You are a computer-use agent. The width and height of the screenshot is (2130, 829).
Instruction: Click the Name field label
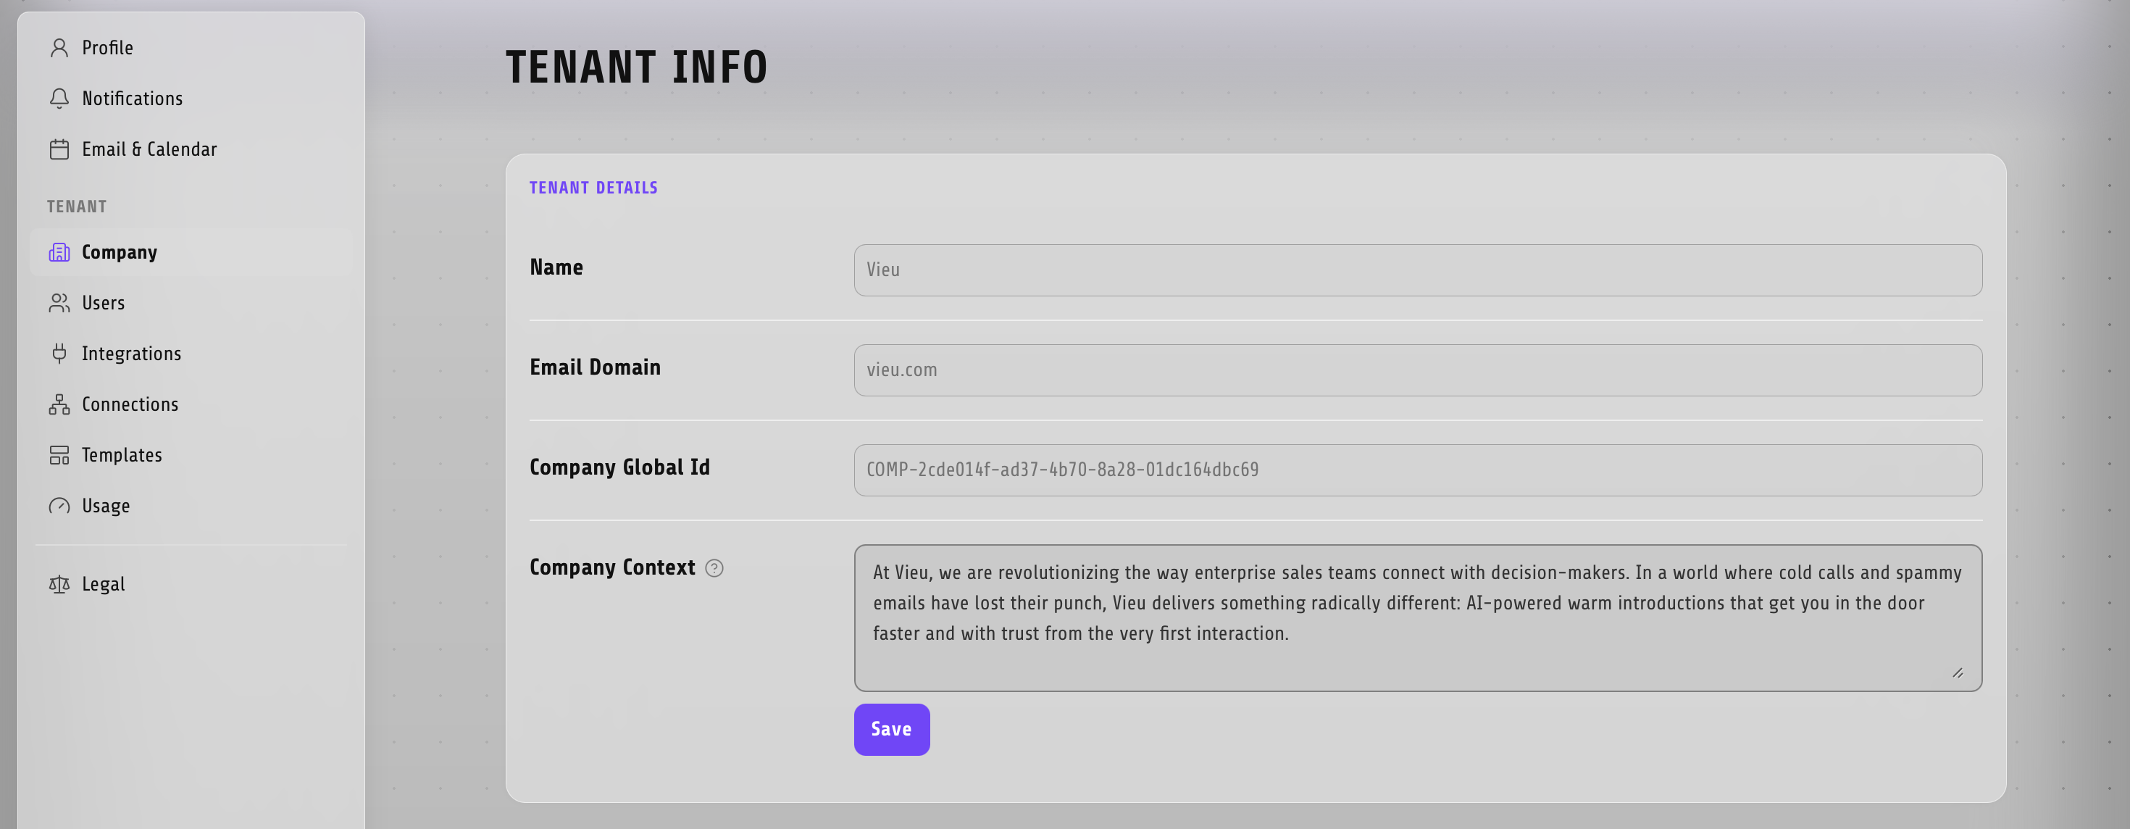pos(556,267)
